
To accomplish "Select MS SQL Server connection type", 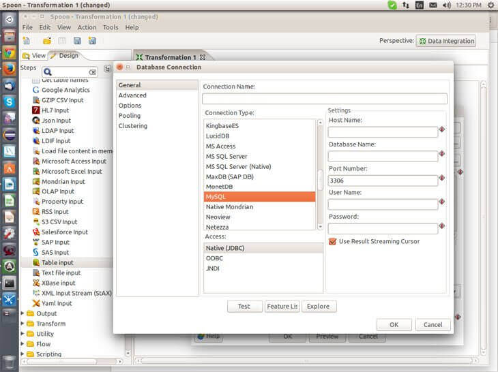I will pyautogui.click(x=259, y=156).
